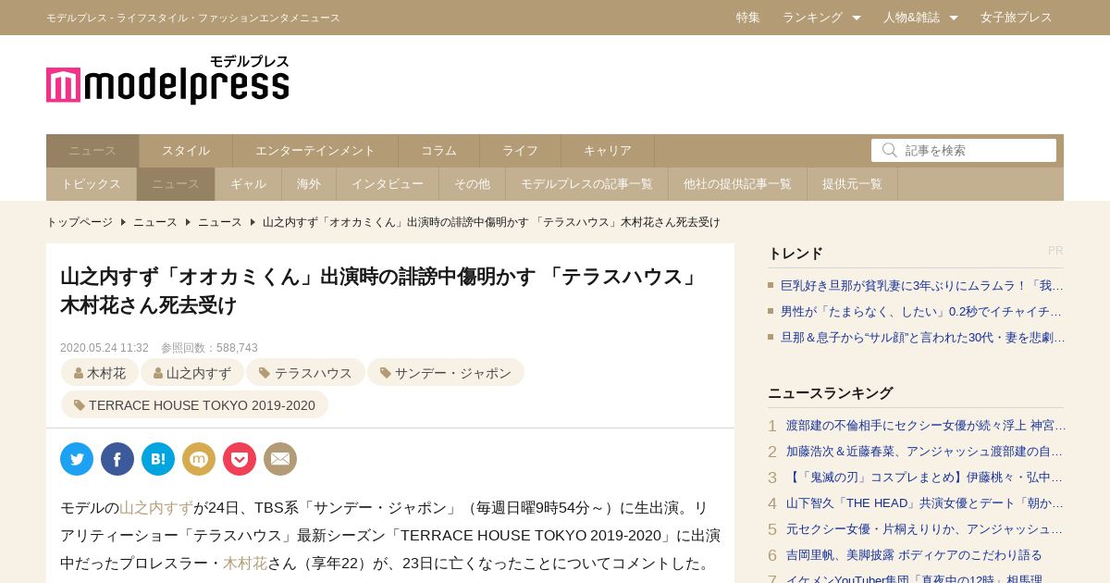Open 木村花 link in article body
Screen dimensions: 1110x583
(245, 564)
